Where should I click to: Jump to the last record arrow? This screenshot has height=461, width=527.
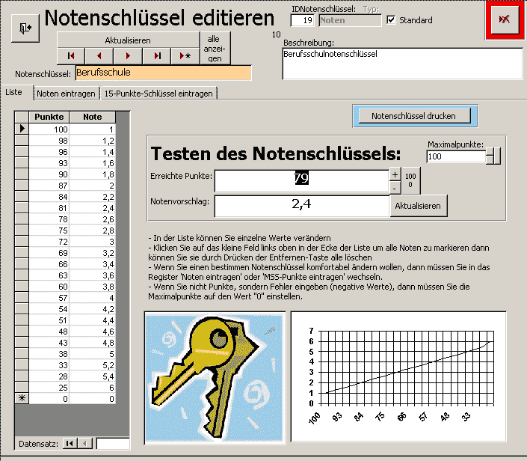tap(156, 56)
